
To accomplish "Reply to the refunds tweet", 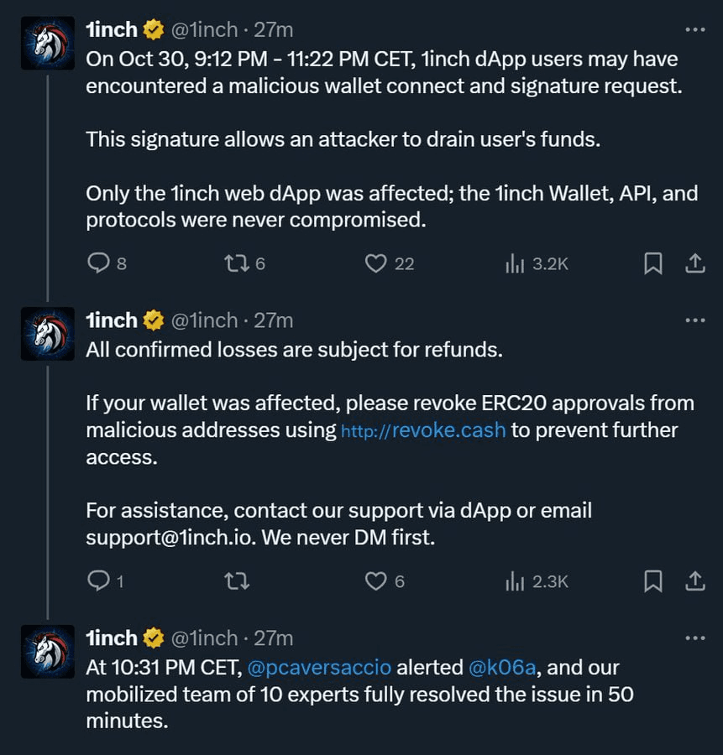I will [x=99, y=581].
